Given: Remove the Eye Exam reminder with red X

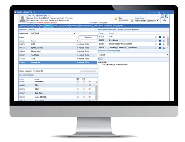Looking at the screenshot, I should [164, 41].
